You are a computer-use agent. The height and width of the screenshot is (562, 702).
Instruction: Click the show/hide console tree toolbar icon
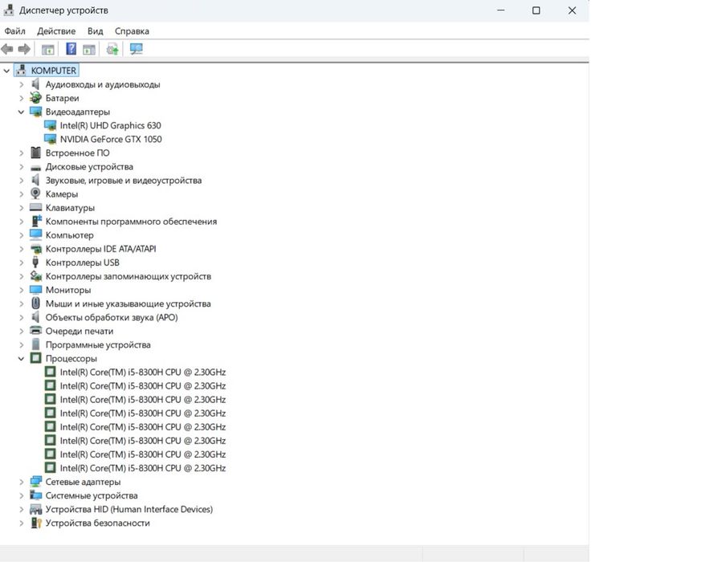48,49
